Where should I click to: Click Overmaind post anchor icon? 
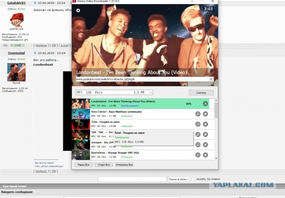click(x=35, y=53)
